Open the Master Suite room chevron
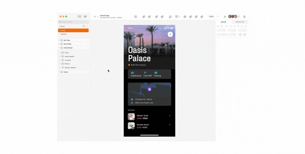Viewport: 305px width, 154px height. [x=169, y=116]
